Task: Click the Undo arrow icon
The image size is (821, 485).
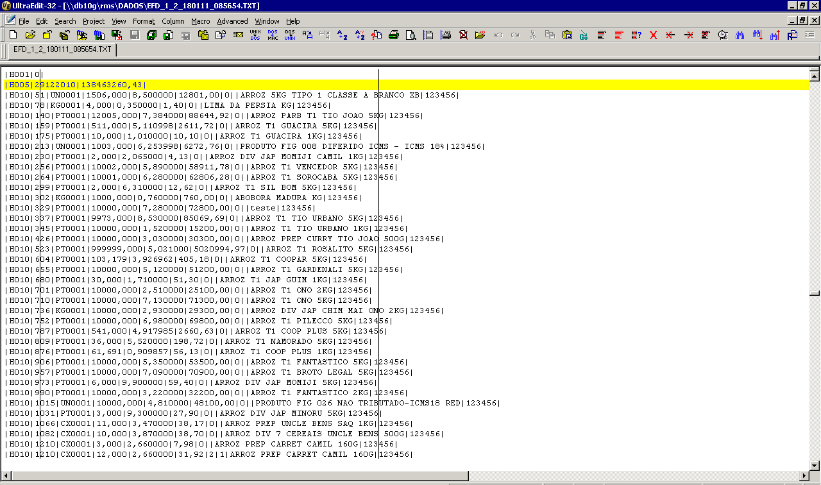Action: (498, 35)
